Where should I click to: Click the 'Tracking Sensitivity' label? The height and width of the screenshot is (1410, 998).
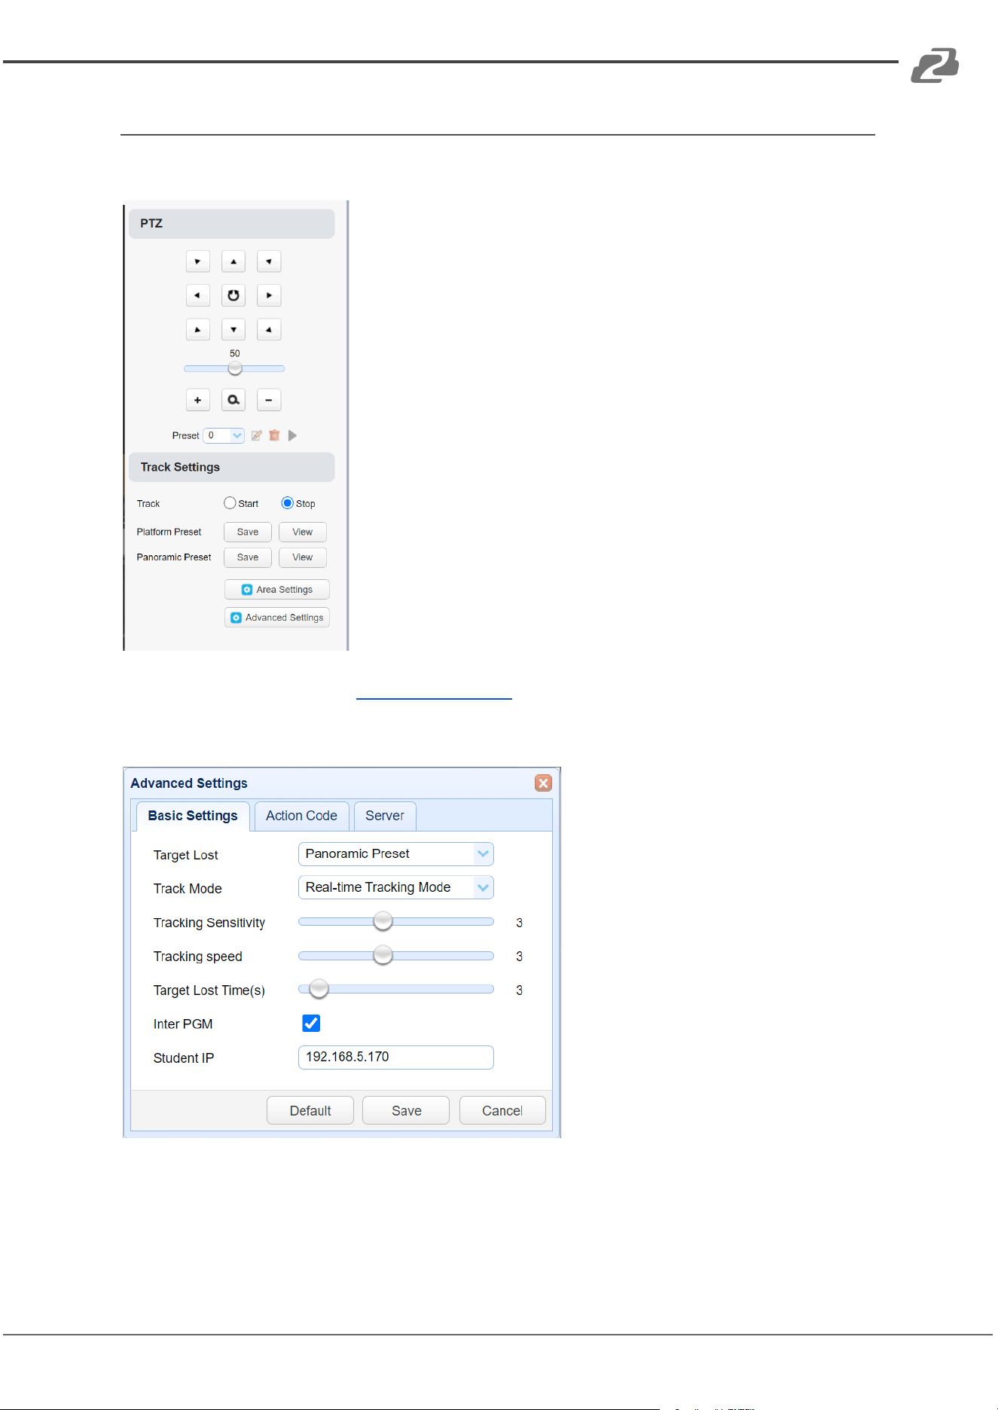(209, 923)
